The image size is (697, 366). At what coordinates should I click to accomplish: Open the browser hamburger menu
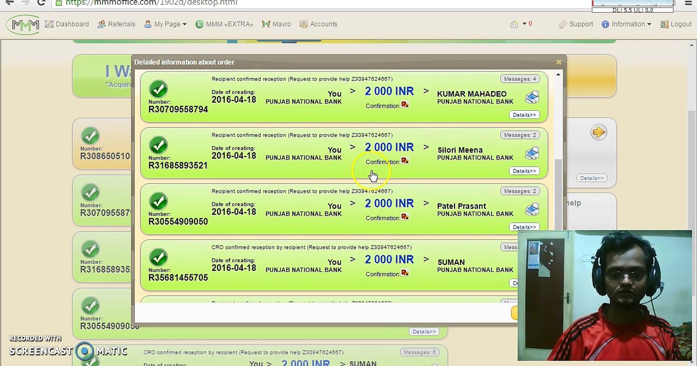pyautogui.click(x=688, y=3)
